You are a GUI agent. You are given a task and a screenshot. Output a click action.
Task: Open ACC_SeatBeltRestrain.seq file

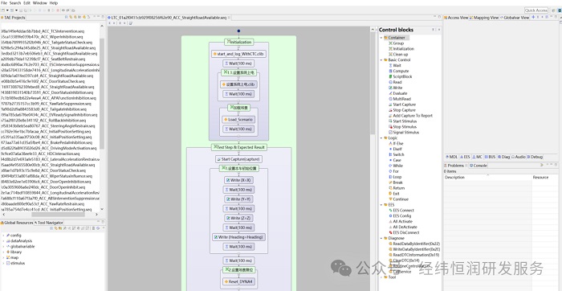[43, 59]
